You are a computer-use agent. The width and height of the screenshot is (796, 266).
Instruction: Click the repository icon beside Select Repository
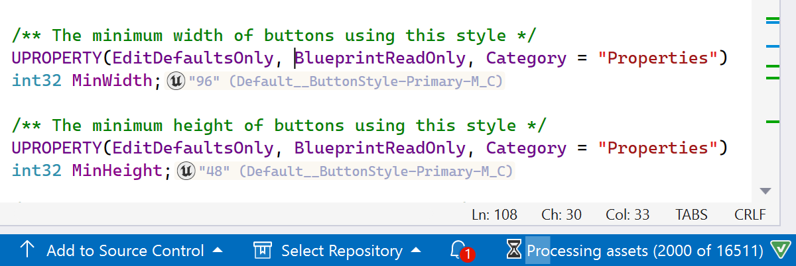(263, 250)
